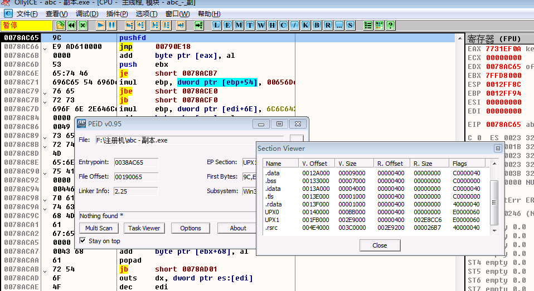Click the Name column header in Section Viewer
Viewport: 534px width, 291px height.
click(x=281, y=164)
